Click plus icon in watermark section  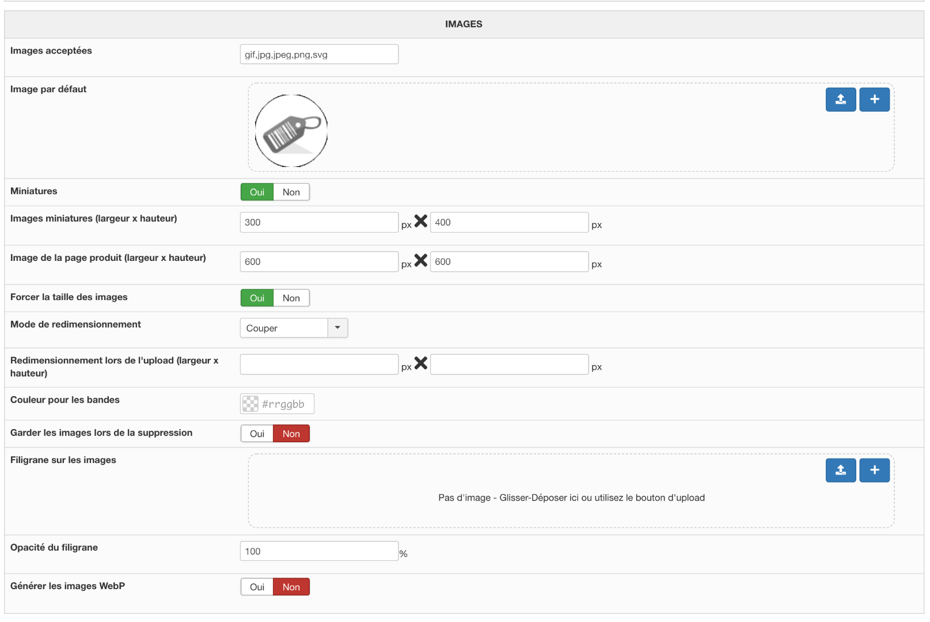tap(874, 471)
